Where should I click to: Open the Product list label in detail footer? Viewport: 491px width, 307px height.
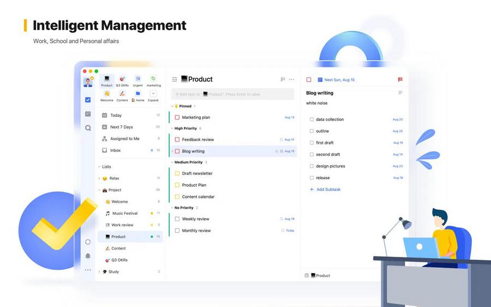click(321, 275)
